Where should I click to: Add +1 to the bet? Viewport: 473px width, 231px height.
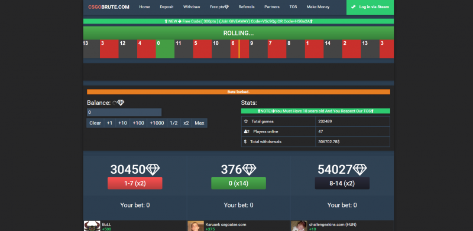(x=109, y=123)
